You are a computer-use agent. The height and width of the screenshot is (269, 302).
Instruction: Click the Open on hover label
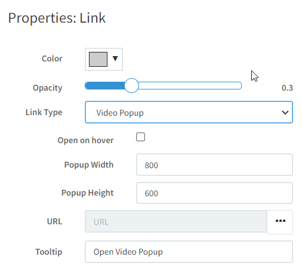tap(85, 140)
